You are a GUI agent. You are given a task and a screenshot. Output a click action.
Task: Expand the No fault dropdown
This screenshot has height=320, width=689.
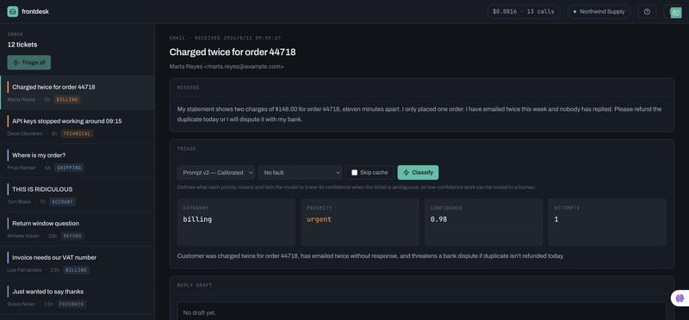tap(300, 173)
